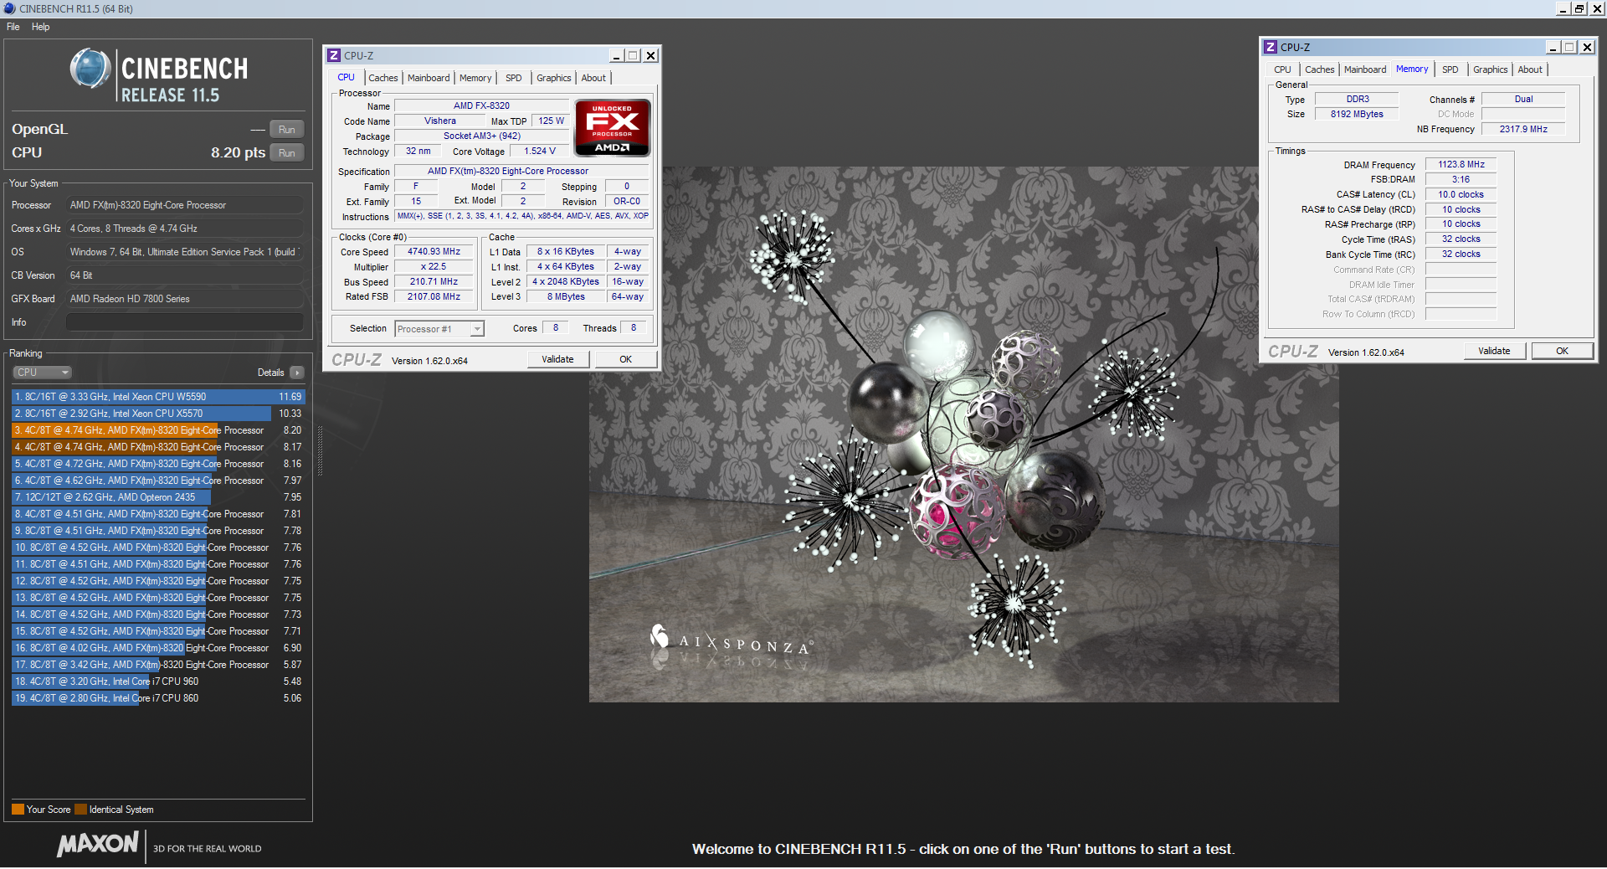
Task: Click the memory Size value 8192 MBytes
Action: pos(1357,114)
